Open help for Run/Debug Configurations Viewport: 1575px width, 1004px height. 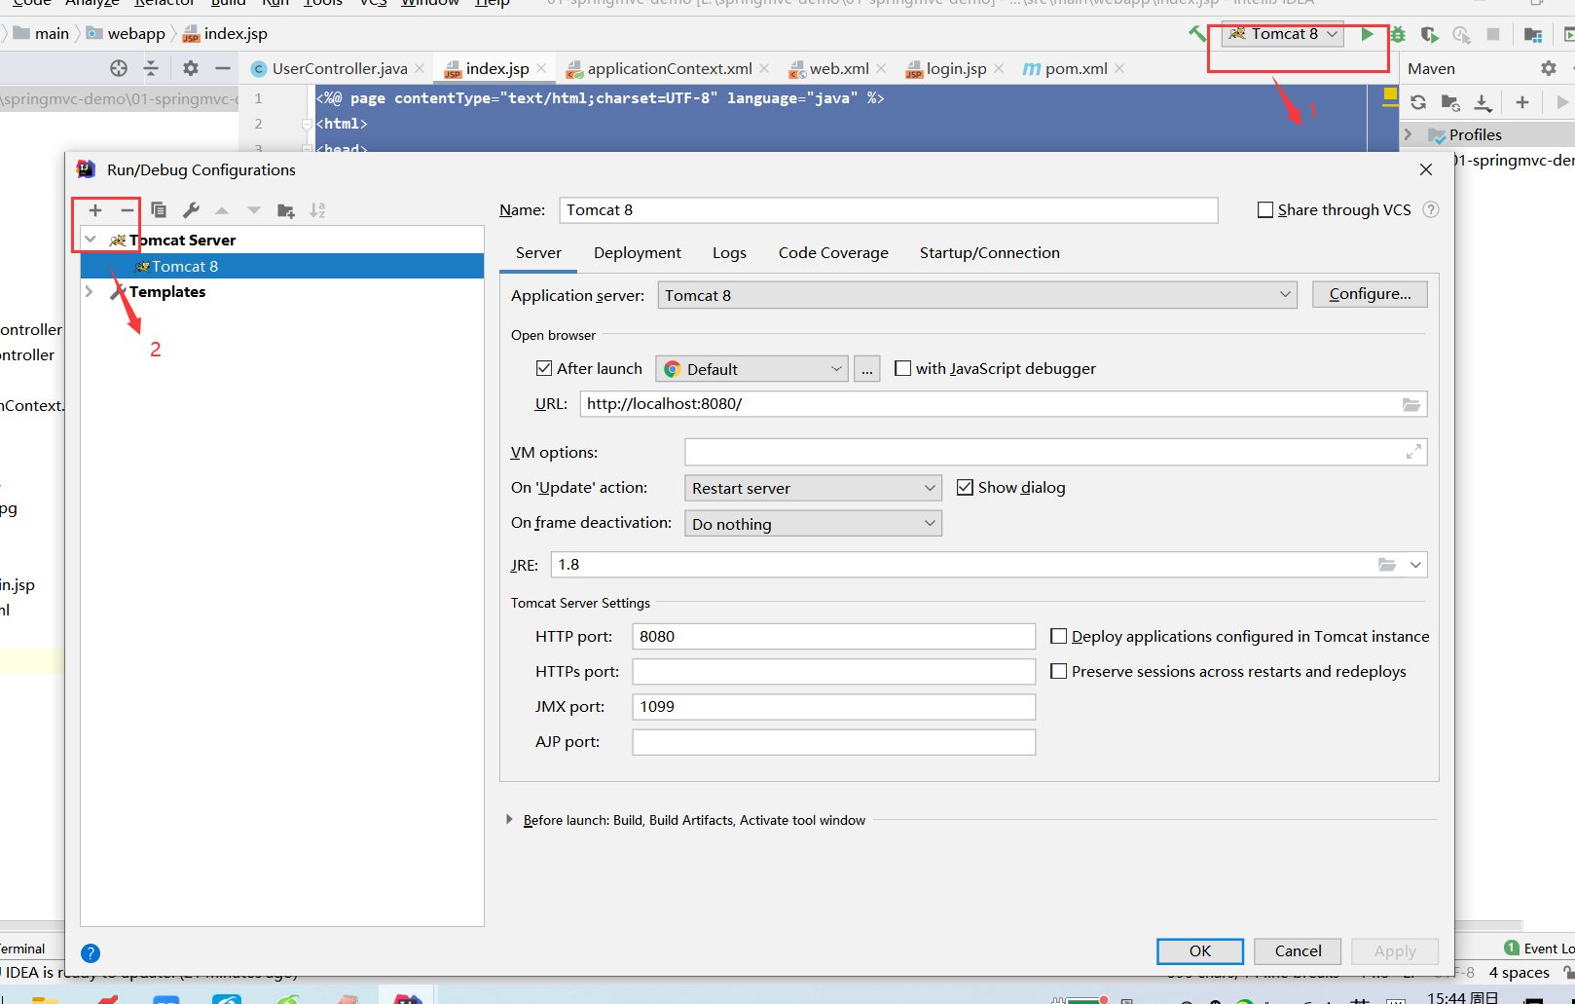[x=91, y=953]
